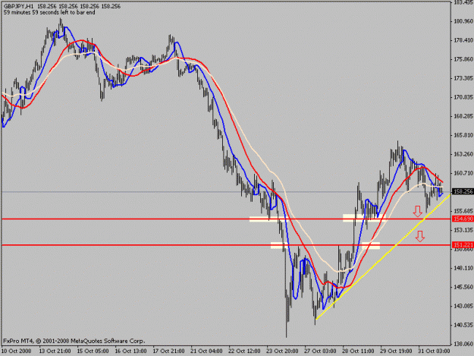Click the 28 Oct 11:00 time label
Screen dimensions: 474x356
[x=358, y=351]
